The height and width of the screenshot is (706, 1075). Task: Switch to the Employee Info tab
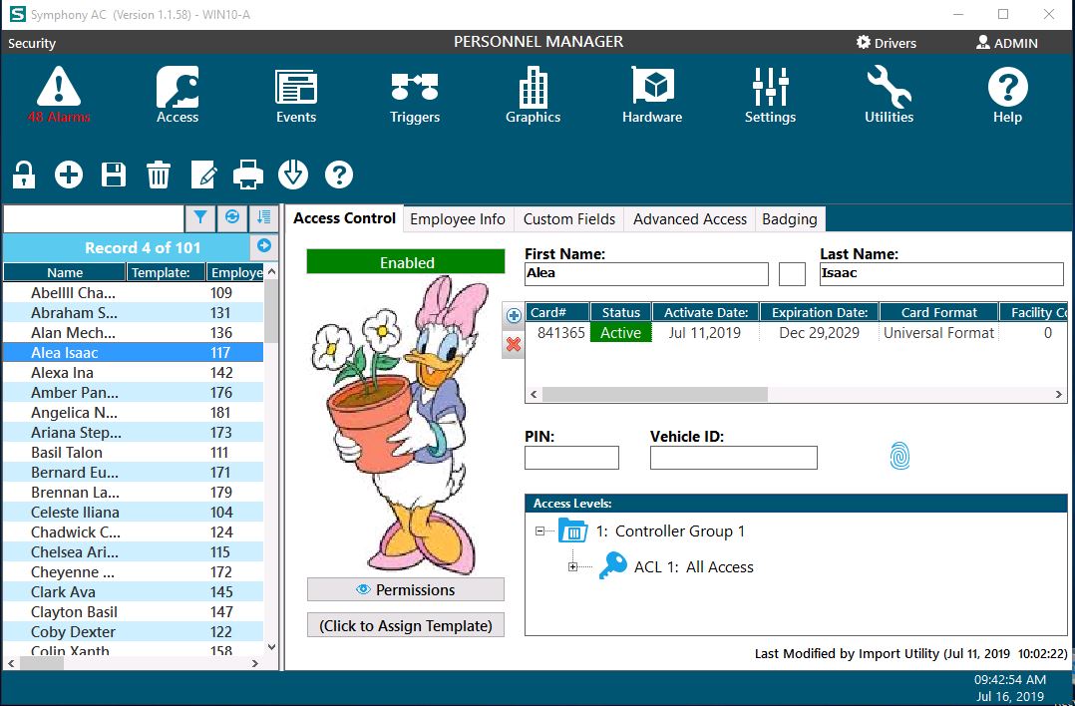coord(458,219)
